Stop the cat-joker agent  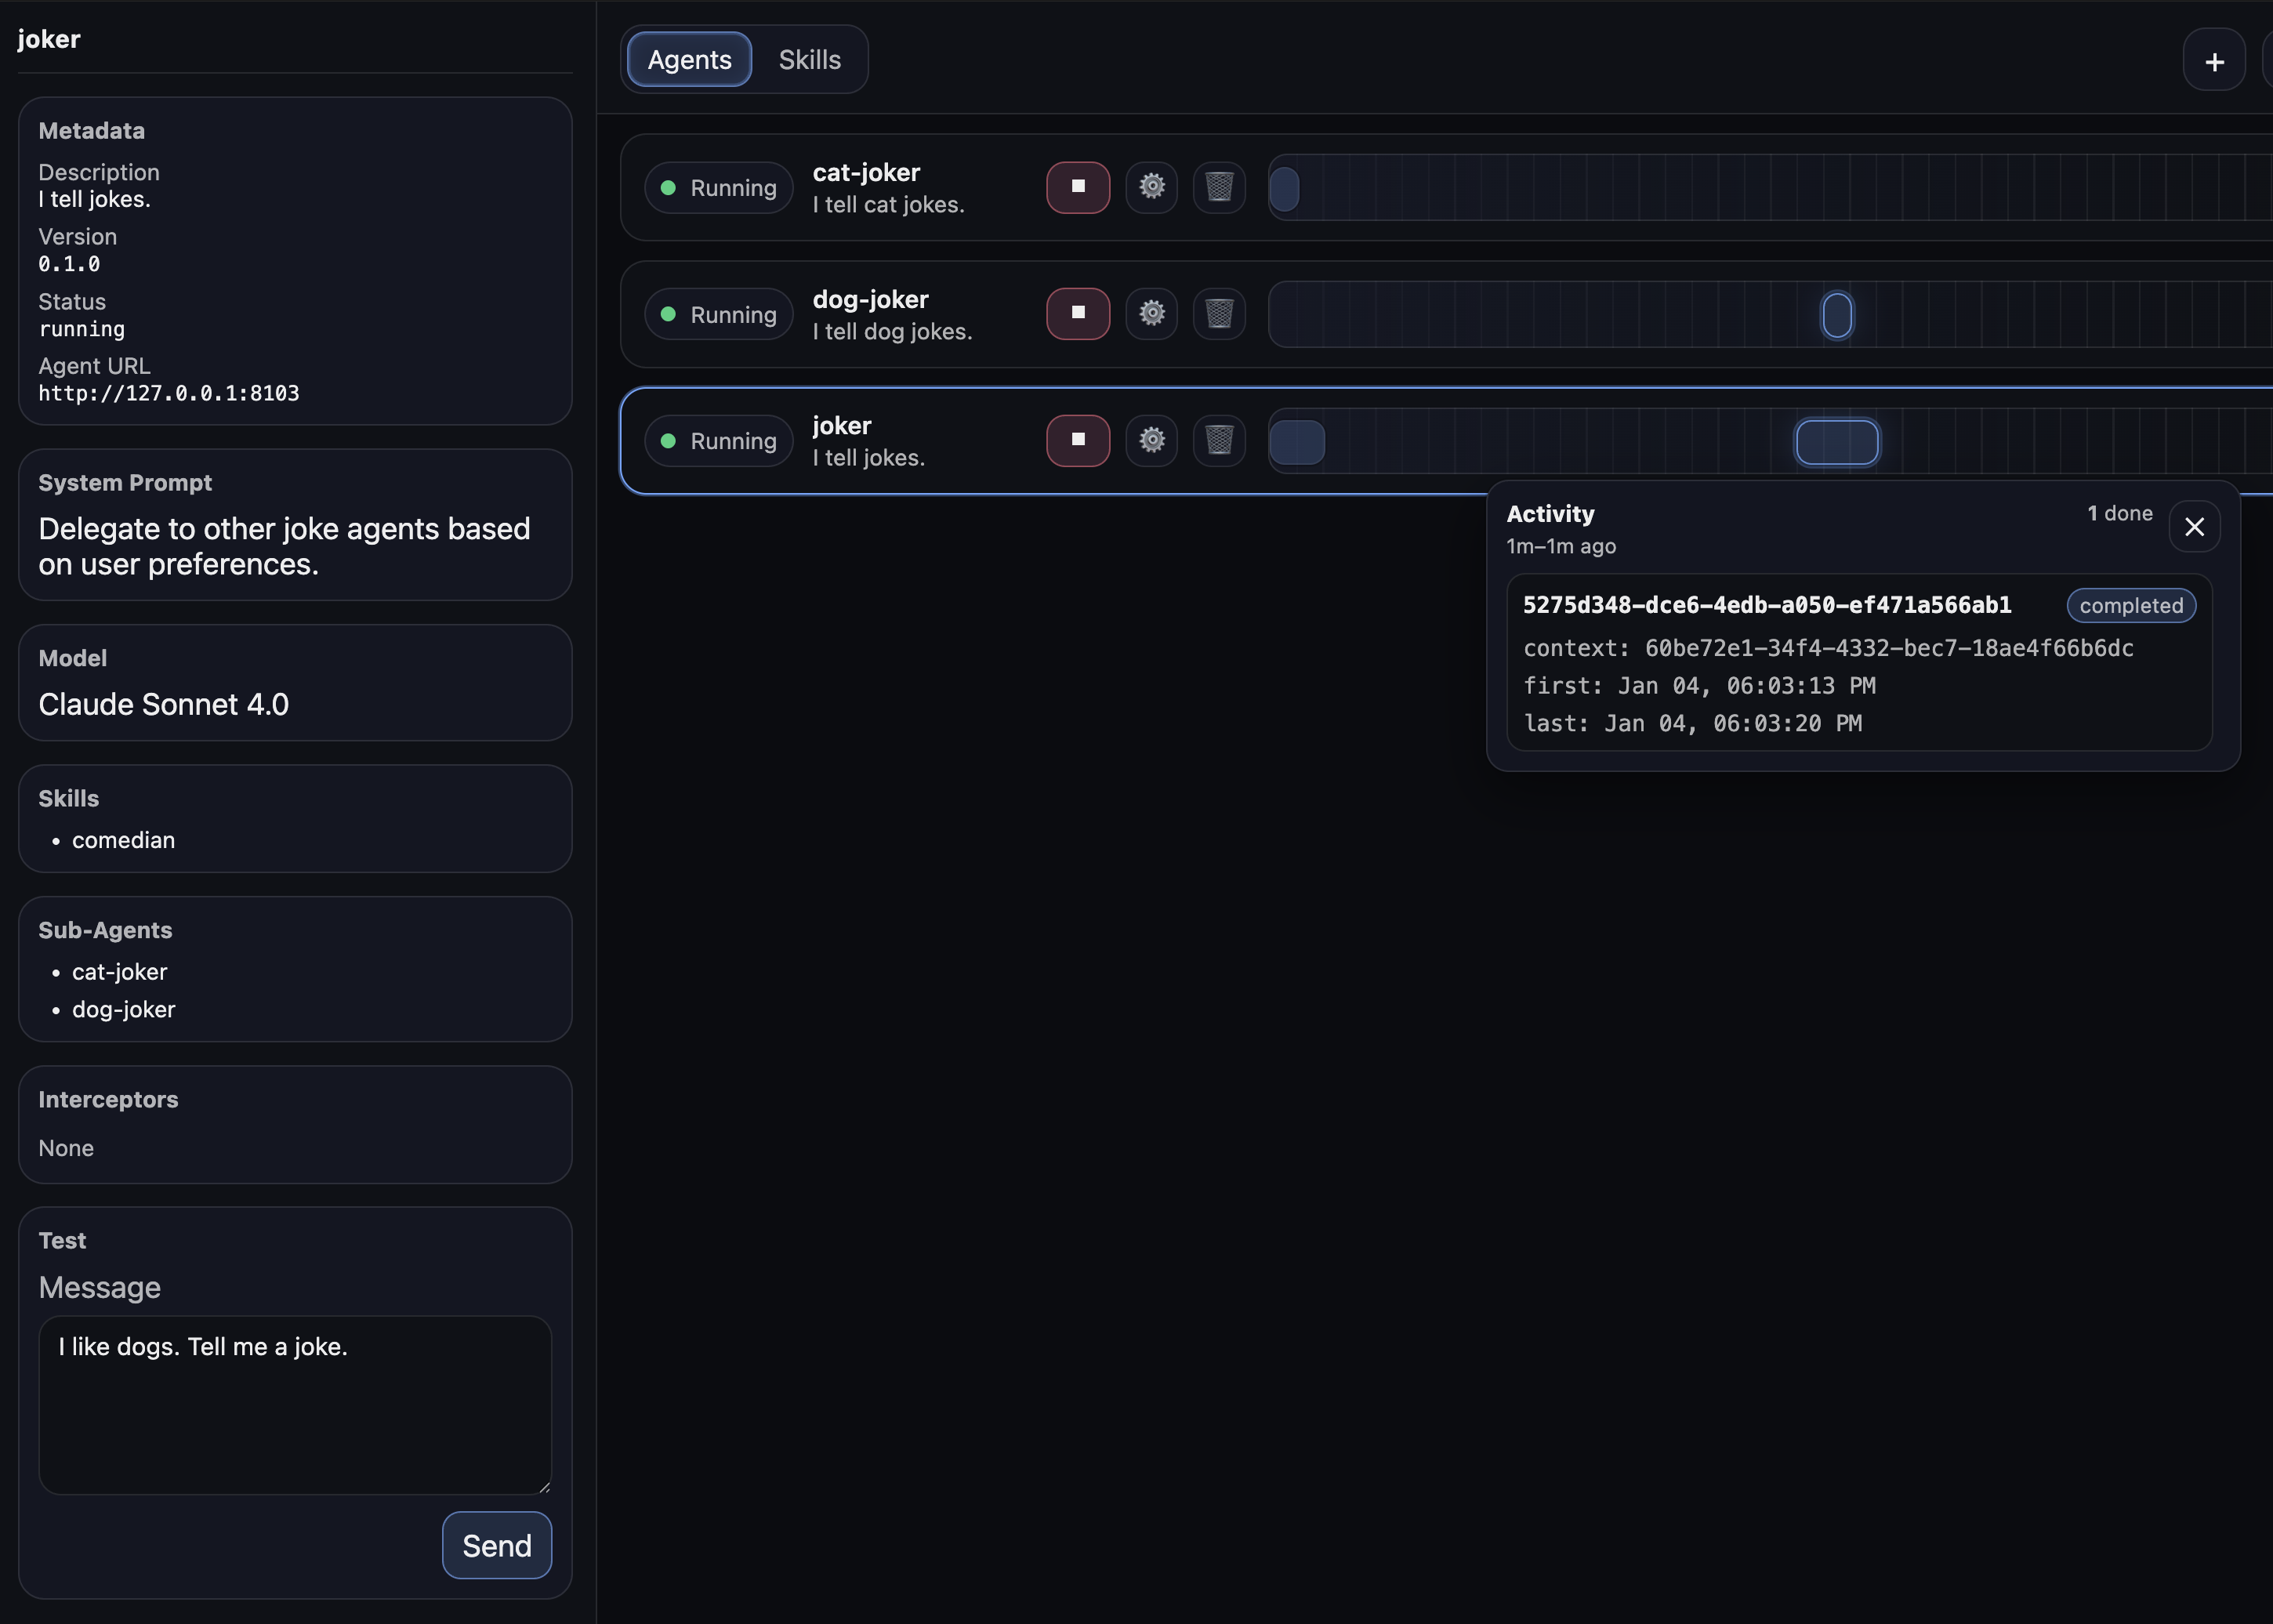click(x=1077, y=187)
